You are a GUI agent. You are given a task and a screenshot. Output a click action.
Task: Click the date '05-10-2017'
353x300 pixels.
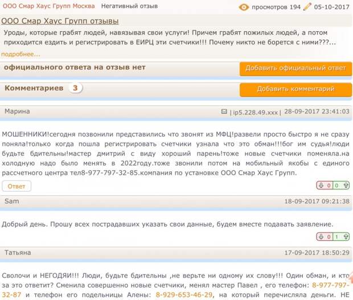(x=331, y=7)
